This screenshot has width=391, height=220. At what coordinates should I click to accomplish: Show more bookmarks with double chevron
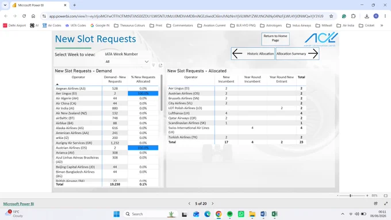(382, 25)
